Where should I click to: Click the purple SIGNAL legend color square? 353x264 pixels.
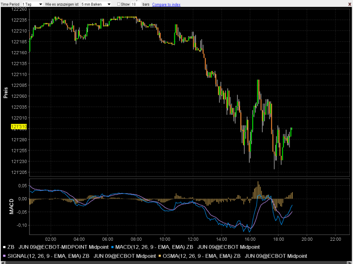[x=4, y=257]
